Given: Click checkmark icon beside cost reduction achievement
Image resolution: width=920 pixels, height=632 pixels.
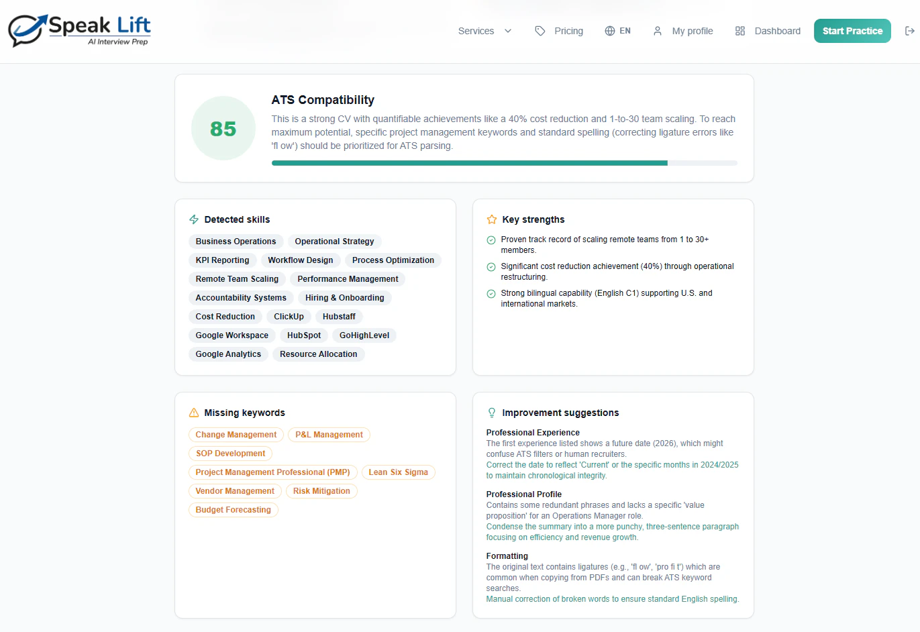Looking at the screenshot, I should [x=491, y=267].
